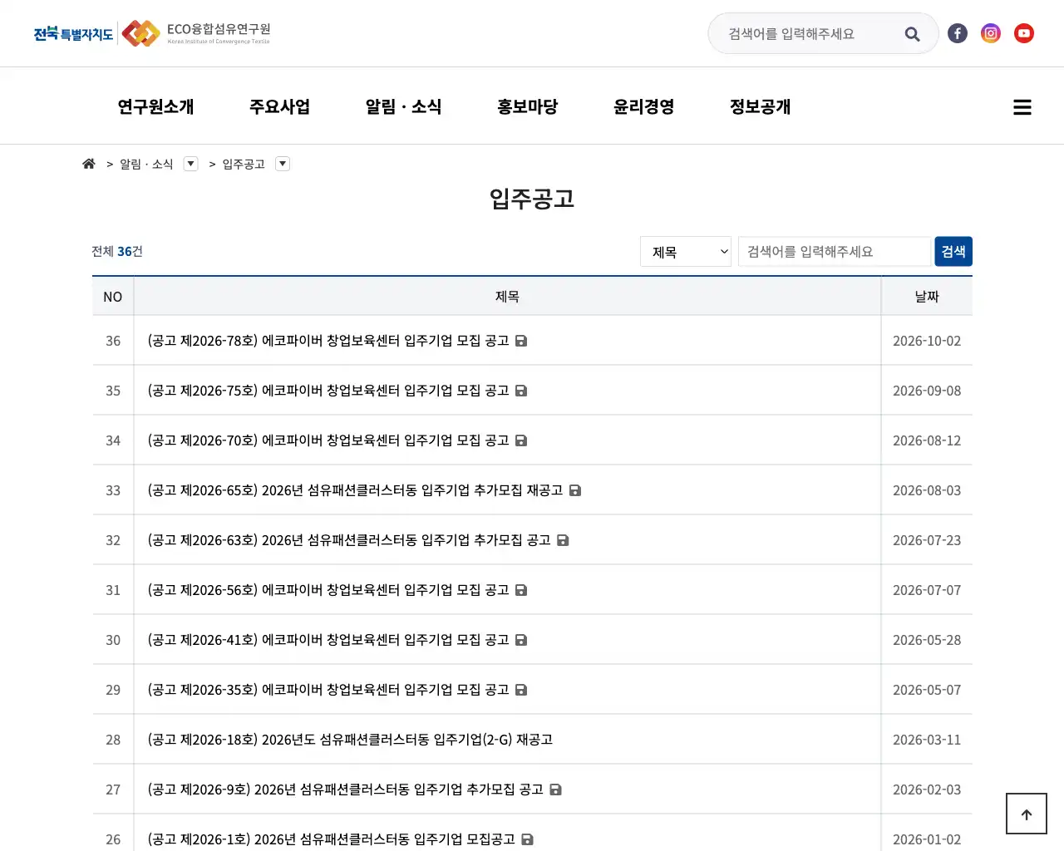Click attachment icon on 제2026-75호 row
This screenshot has height=851, width=1064.
click(521, 391)
